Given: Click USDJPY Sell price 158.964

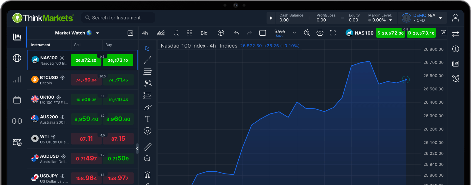Looking at the screenshot, I should (x=86, y=178).
